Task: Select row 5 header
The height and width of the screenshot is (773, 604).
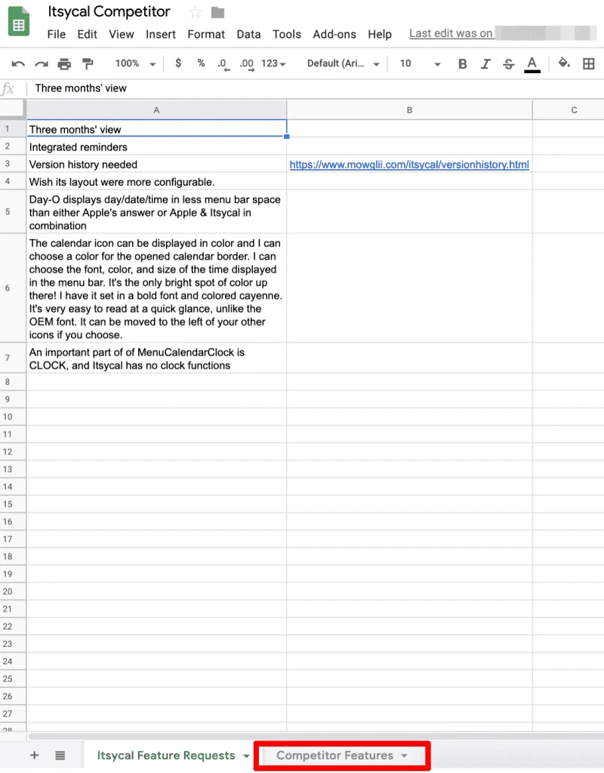Action: [x=13, y=211]
